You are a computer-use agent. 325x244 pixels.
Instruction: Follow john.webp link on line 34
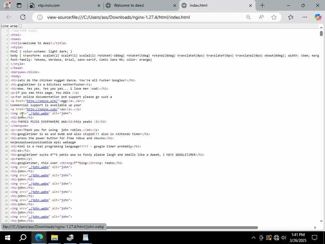tap(38, 167)
